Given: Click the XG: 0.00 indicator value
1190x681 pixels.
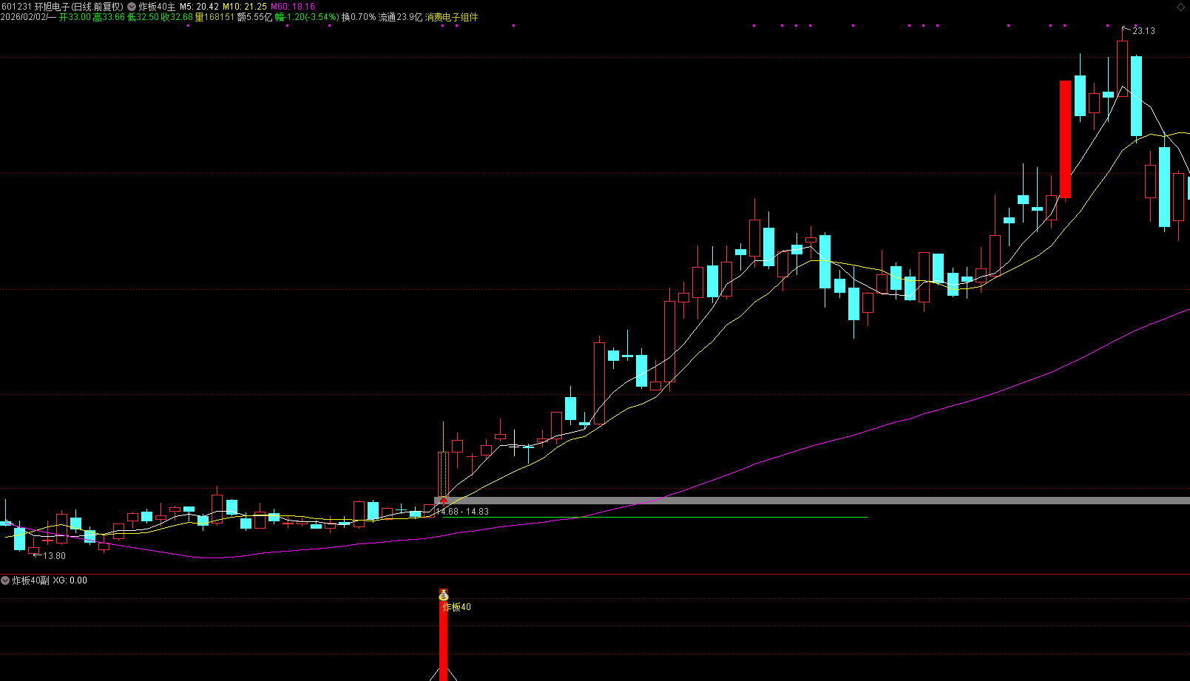Looking at the screenshot, I should coord(70,580).
